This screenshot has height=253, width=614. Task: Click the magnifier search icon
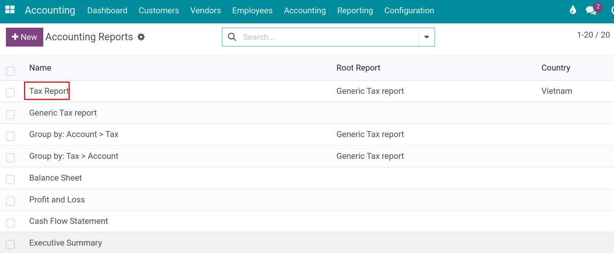232,37
